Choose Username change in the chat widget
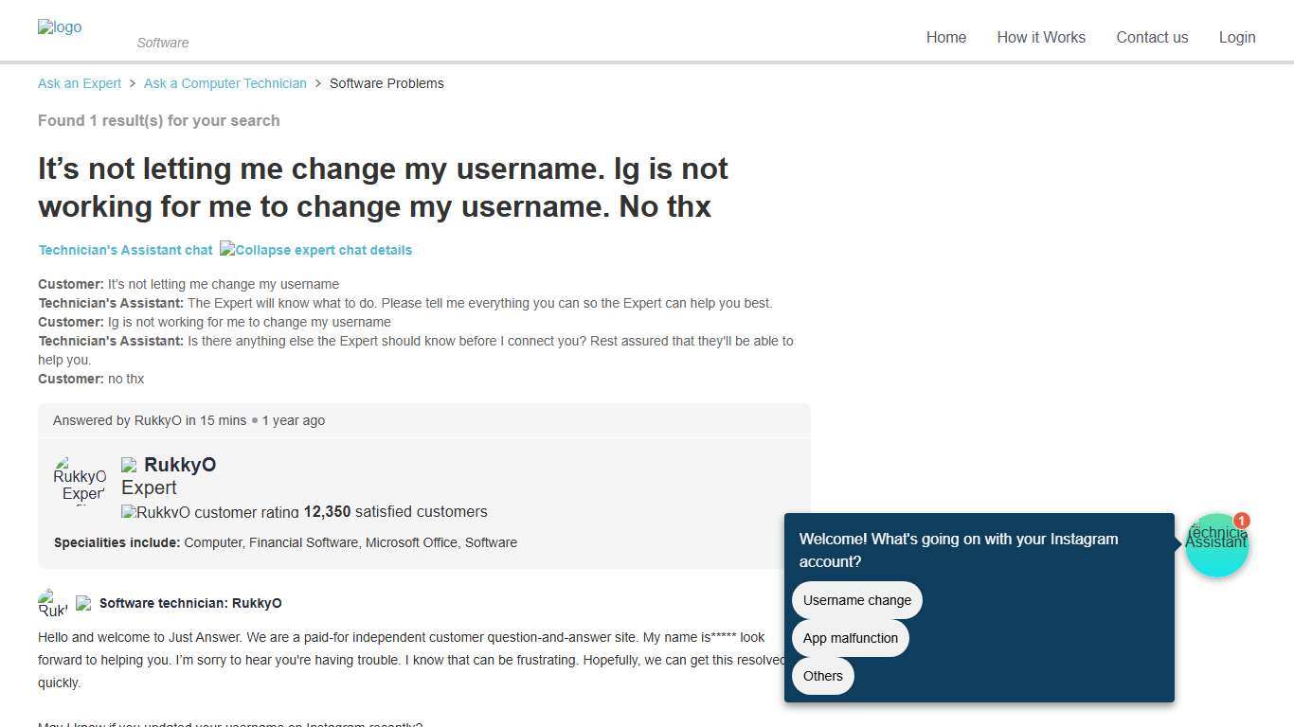 tap(856, 599)
